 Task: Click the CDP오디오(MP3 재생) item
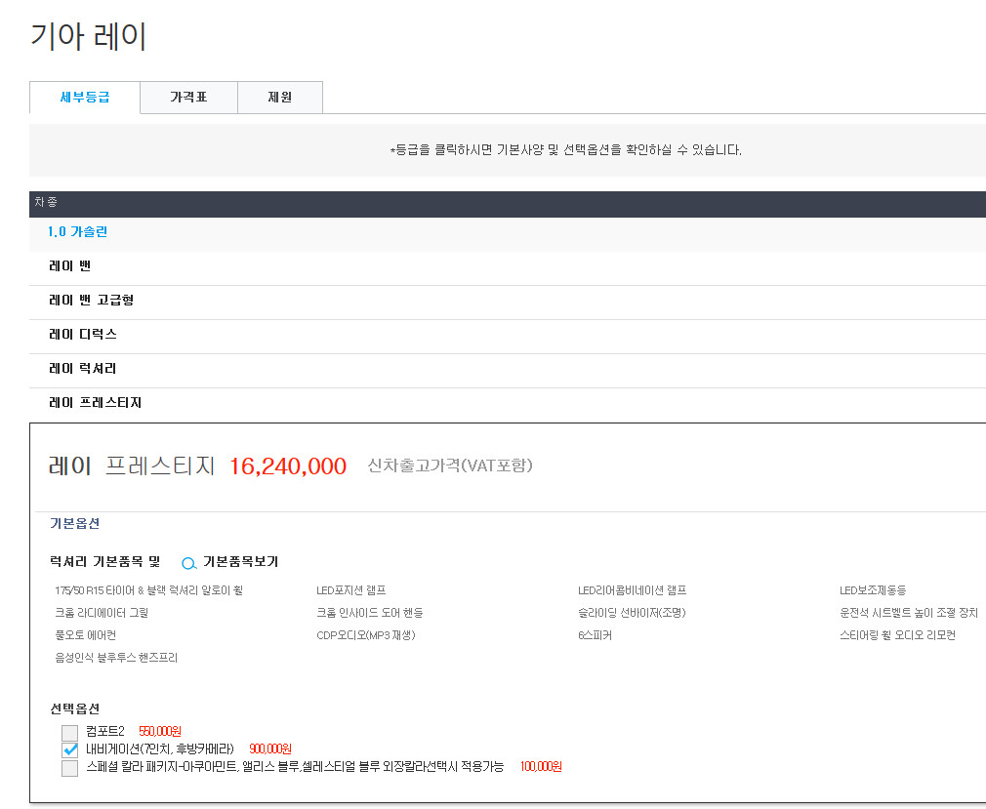coord(366,635)
